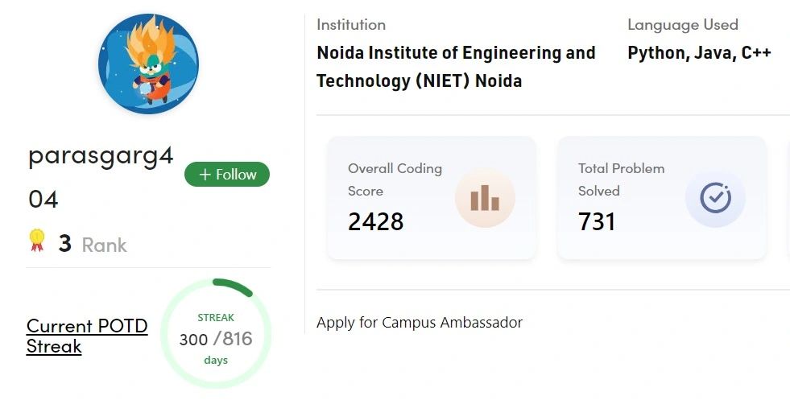Click the Language Used label heading
This screenshot has width=790, height=400.
[683, 25]
